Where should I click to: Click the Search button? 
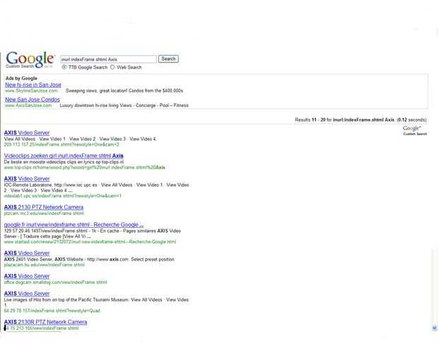[x=168, y=59]
